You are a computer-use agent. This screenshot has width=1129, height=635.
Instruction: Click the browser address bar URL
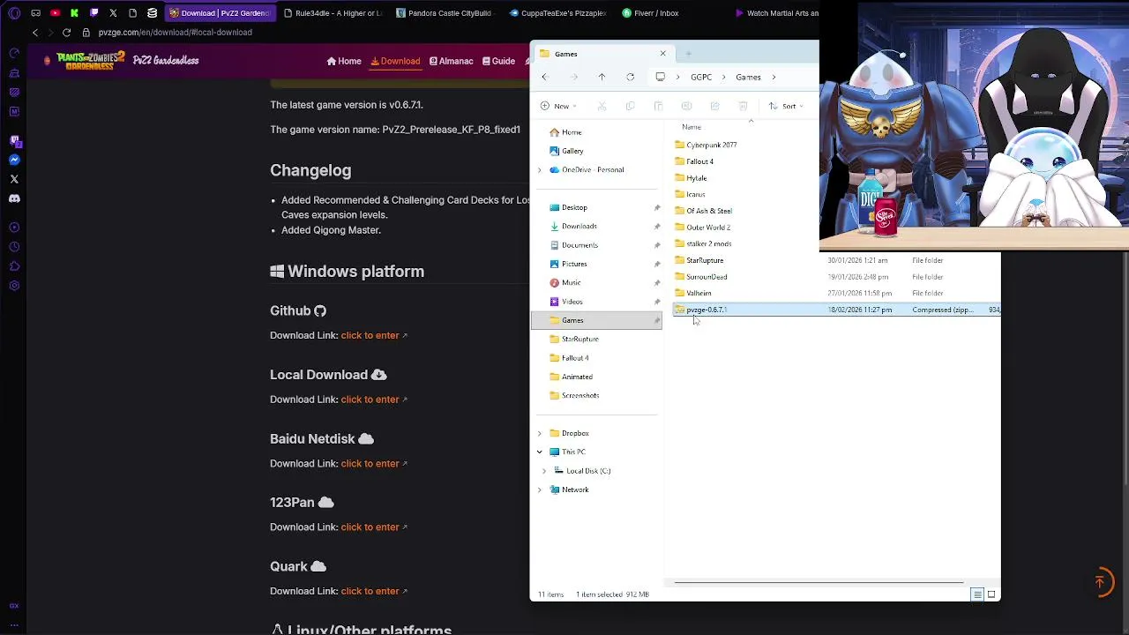(176, 33)
